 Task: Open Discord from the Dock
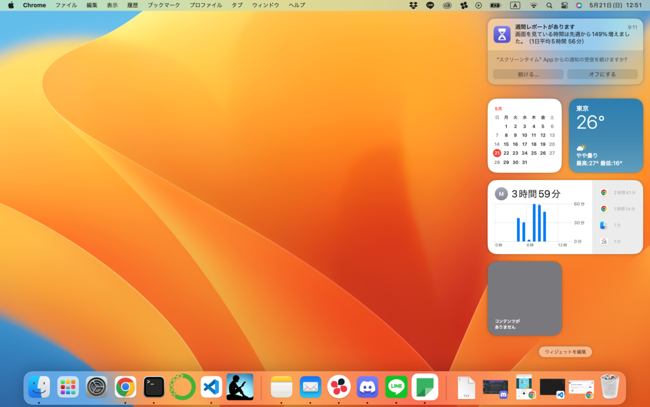(x=367, y=387)
